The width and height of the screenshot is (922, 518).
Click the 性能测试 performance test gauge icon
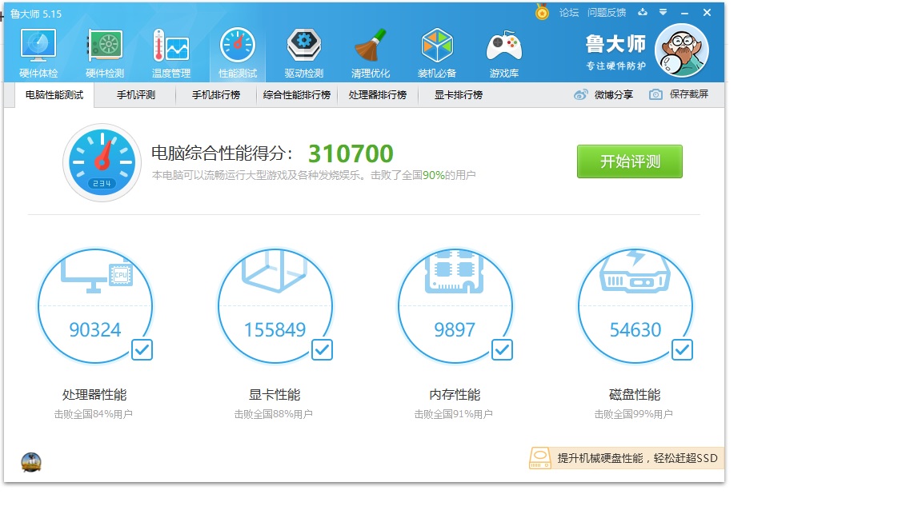pos(237,48)
